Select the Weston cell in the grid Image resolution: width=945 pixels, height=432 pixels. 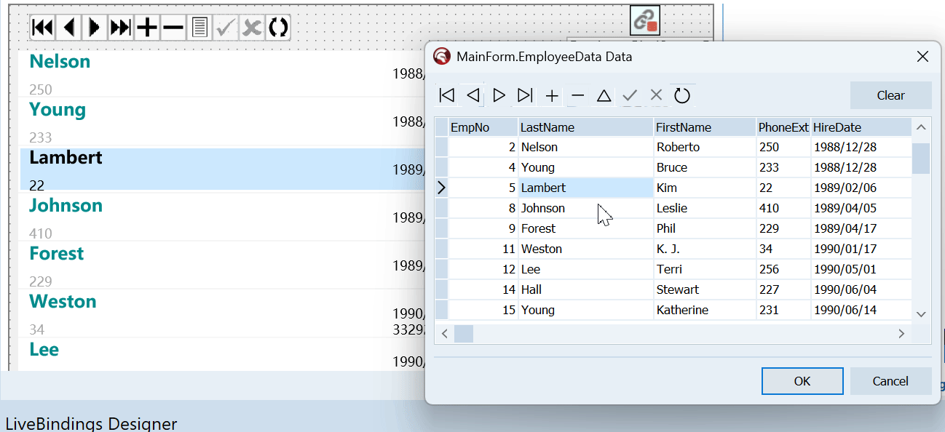point(586,249)
